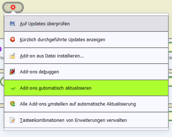Choose Alle Add-ons umstellen auf automatische Aktualisierung

tap(86, 104)
